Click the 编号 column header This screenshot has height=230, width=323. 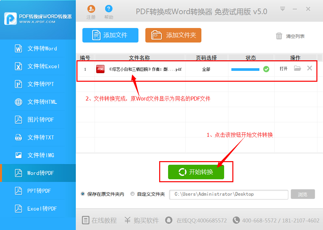(x=85, y=58)
